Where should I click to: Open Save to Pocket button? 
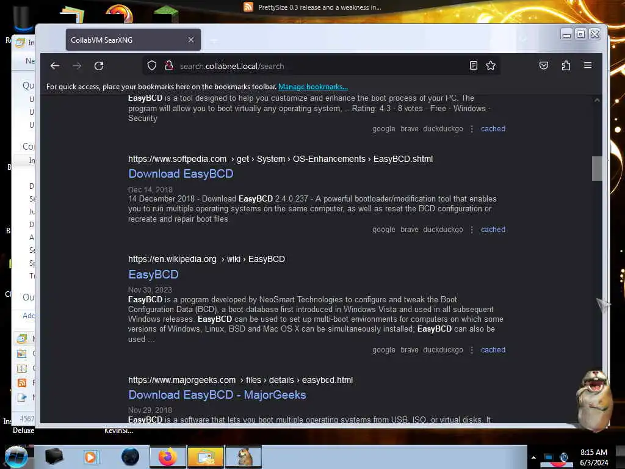[x=544, y=65]
